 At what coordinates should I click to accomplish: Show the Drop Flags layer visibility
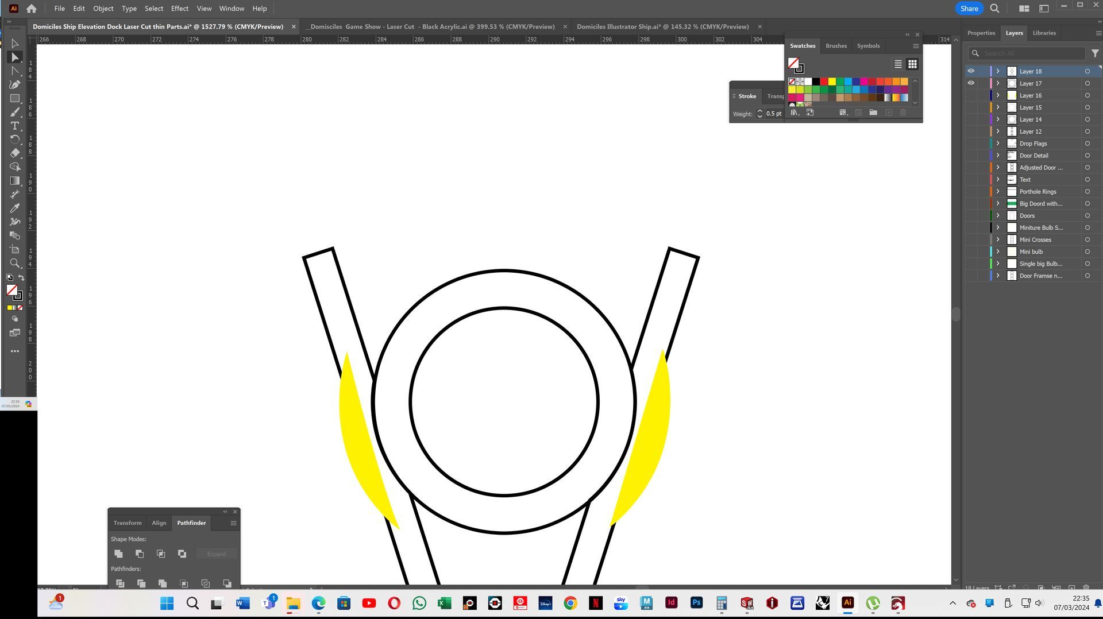[x=971, y=144]
